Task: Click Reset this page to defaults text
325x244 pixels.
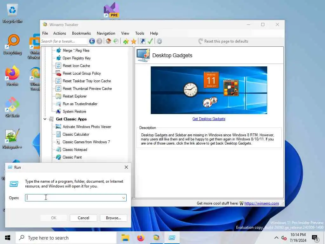Action: tap(226, 41)
